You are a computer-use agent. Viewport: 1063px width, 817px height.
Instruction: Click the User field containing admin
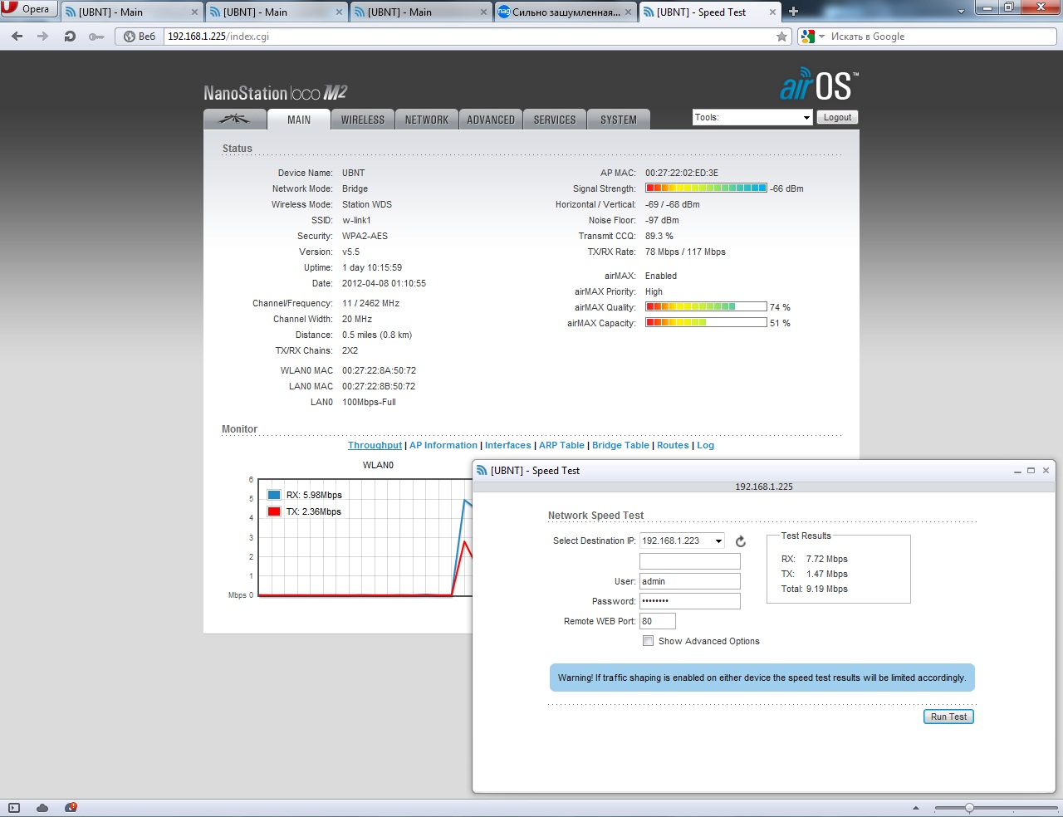coord(689,581)
